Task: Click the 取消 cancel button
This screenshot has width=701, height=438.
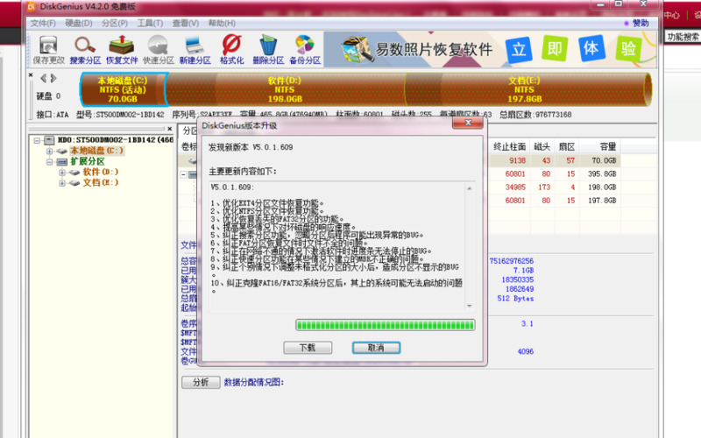Action: pyautogui.click(x=376, y=348)
